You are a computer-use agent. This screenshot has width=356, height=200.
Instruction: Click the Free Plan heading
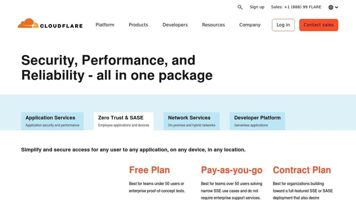click(x=149, y=170)
